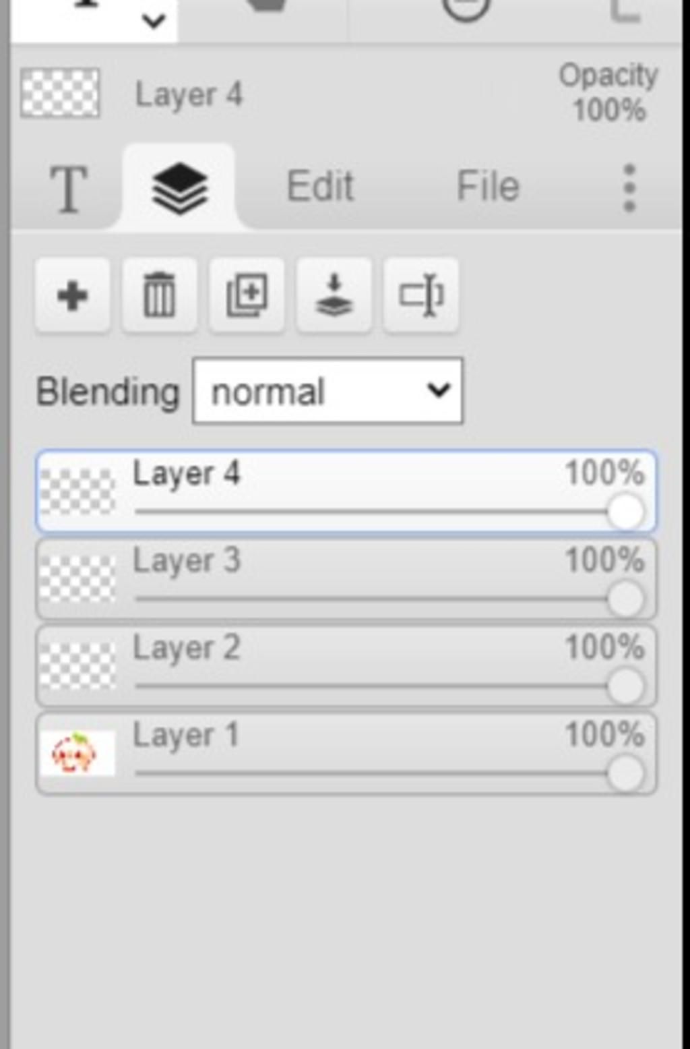Screen dimensions: 690x1049
Task: Click Layer 3 opacity slider handle
Action: pyautogui.click(x=625, y=599)
